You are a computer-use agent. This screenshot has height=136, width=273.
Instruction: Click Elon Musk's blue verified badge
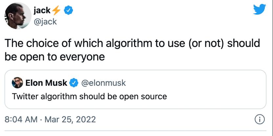click(x=74, y=83)
